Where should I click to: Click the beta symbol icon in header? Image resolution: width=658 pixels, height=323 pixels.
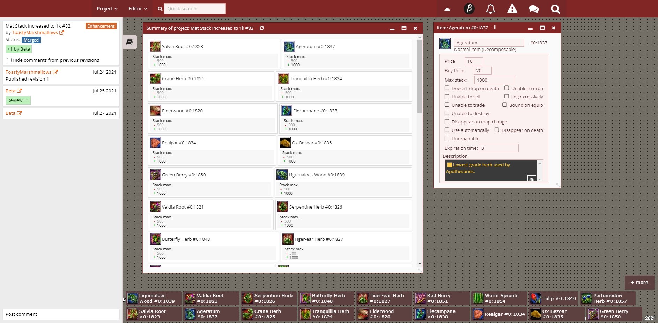[x=469, y=9]
